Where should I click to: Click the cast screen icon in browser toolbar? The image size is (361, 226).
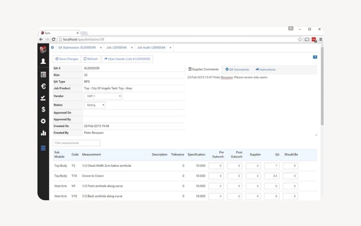pyautogui.click(x=307, y=39)
